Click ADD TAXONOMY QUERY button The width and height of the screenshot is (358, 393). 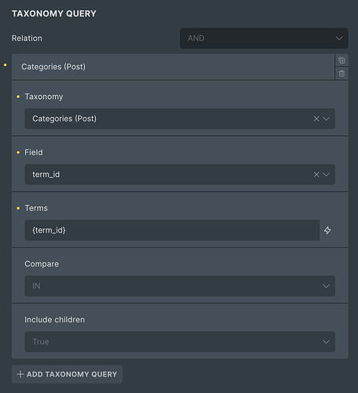pyautogui.click(x=67, y=374)
